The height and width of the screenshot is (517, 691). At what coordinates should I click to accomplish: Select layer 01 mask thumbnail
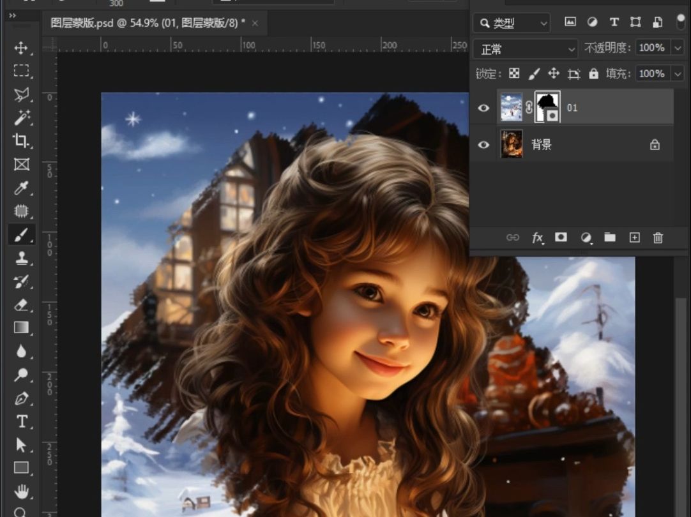pyautogui.click(x=547, y=107)
